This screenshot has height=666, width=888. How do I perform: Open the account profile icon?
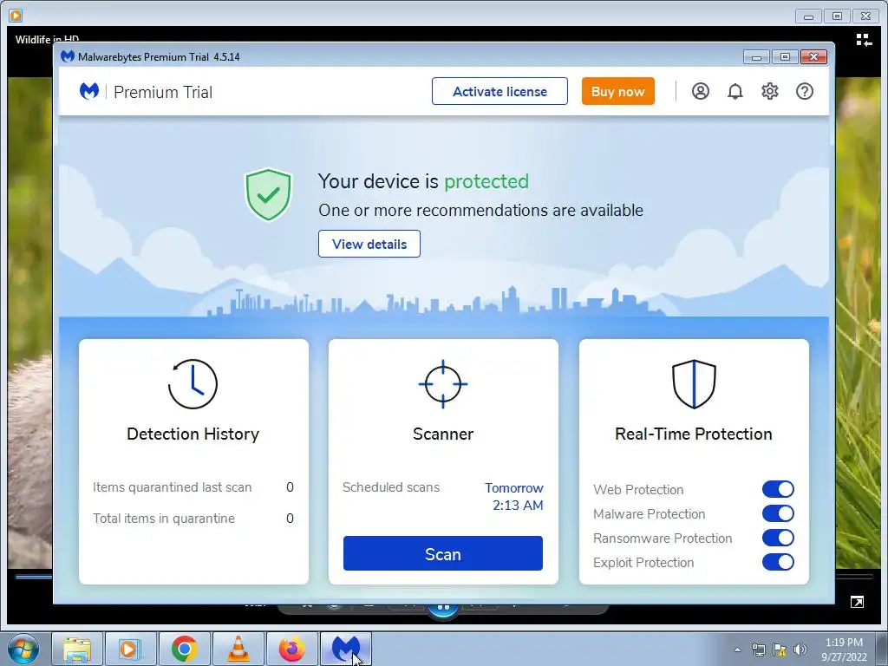701,91
